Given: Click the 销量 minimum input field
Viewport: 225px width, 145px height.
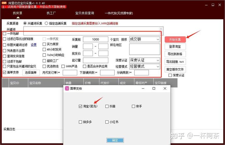Looking at the screenshot, I should click(x=88, y=46).
